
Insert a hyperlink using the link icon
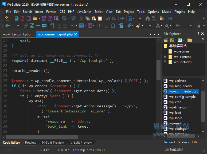point(26,26)
